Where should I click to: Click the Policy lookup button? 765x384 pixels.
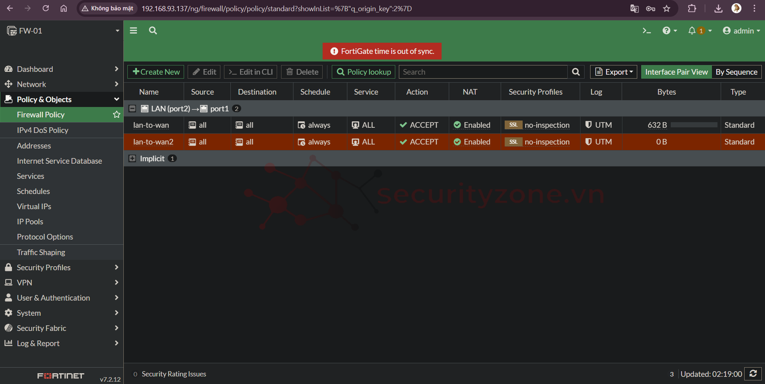363,72
